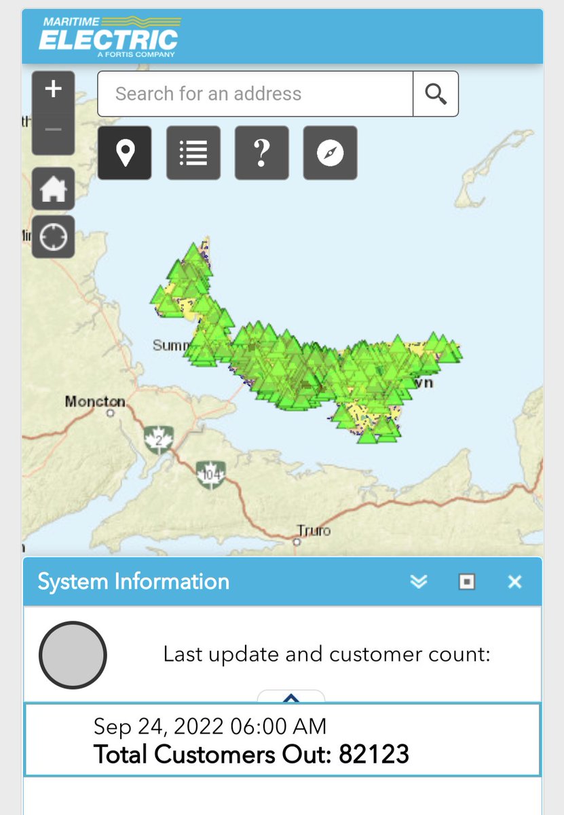Open the help panel
564x815 pixels.
[x=261, y=153]
